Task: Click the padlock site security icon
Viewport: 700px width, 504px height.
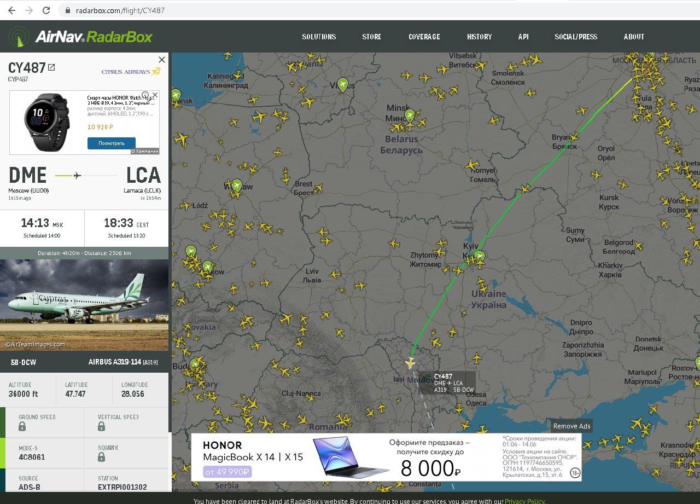Action: coord(68,10)
